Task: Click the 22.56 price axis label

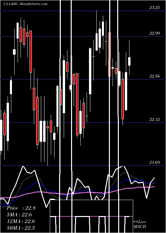Action: 155,76
